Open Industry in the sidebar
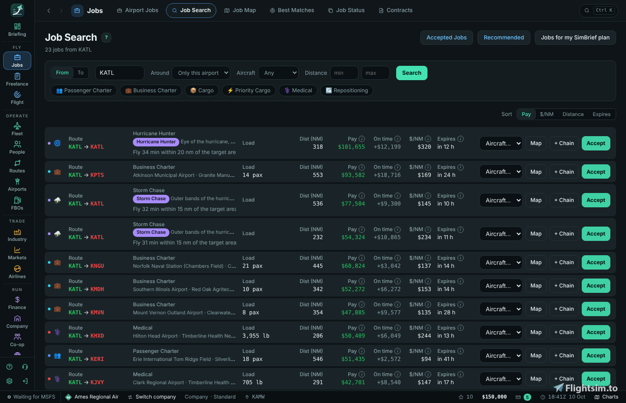The width and height of the screenshot is (626, 403). (x=17, y=235)
